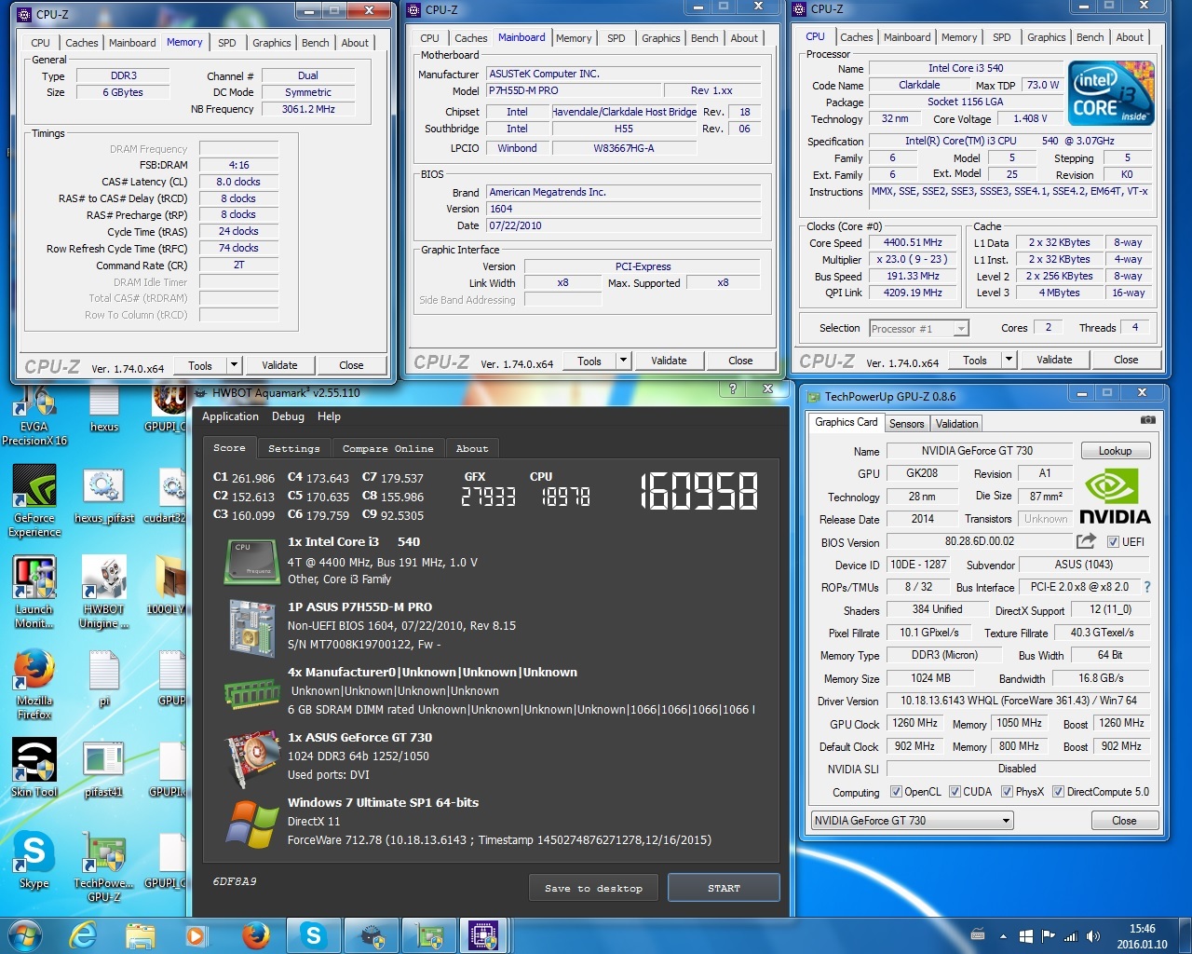Open the Windows Start button

click(24, 934)
